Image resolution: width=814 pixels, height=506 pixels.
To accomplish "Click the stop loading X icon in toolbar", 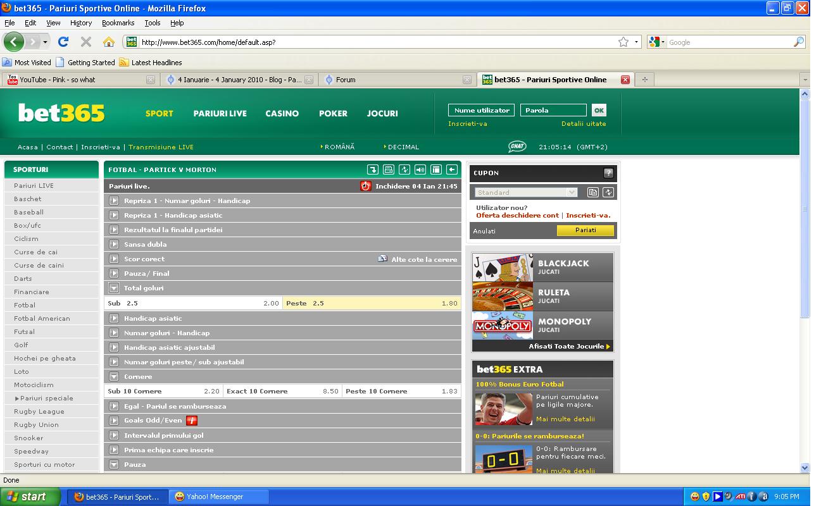I will pyautogui.click(x=86, y=42).
